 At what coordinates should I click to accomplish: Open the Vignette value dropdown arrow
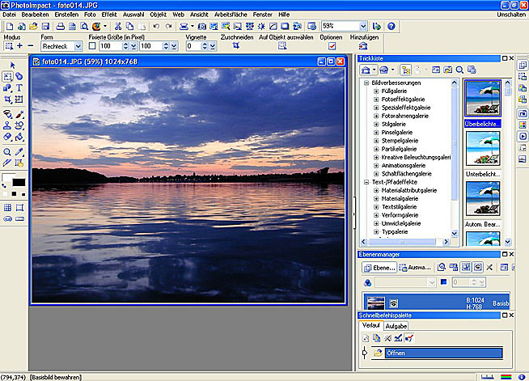coord(213,46)
